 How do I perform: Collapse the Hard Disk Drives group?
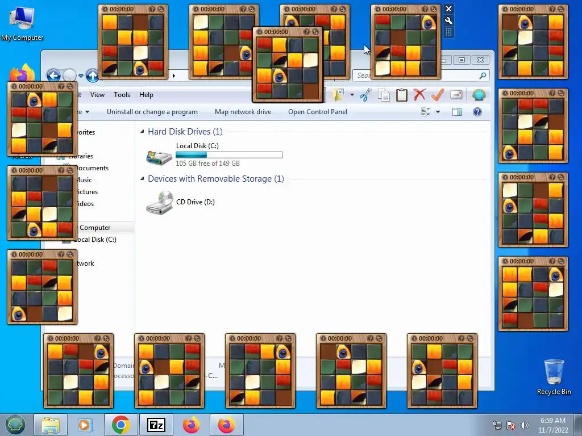point(142,132)
